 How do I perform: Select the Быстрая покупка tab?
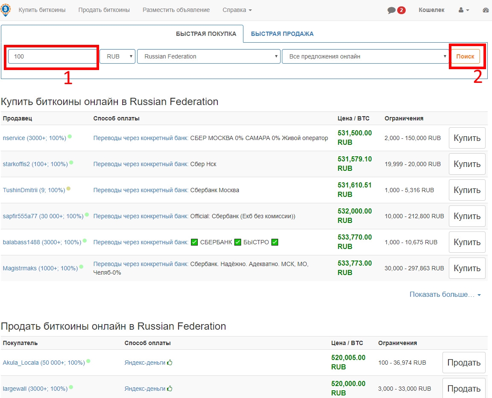click(206, 34)
